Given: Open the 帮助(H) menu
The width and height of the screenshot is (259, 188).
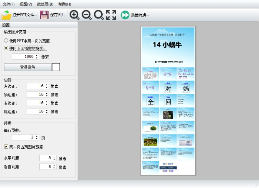Looking at the screenshot, I should point(65,4).
